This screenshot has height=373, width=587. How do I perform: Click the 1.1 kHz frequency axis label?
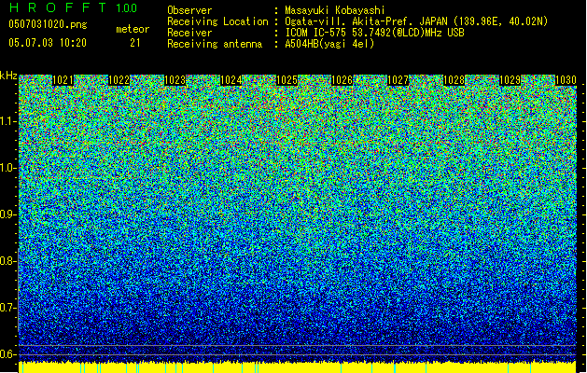click(x=7, y=121)
